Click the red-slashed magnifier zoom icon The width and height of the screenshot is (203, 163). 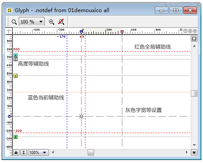[61, 22]
